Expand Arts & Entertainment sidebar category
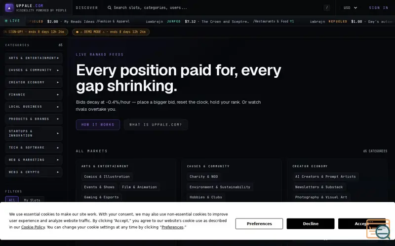The image size is (395, 246). tap(34, 58)
